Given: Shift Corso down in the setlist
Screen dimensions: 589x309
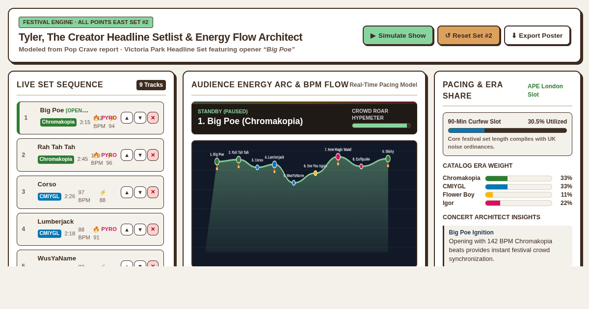Looking at the screenshot, I should pyautogui.click(x=140, y=192).
